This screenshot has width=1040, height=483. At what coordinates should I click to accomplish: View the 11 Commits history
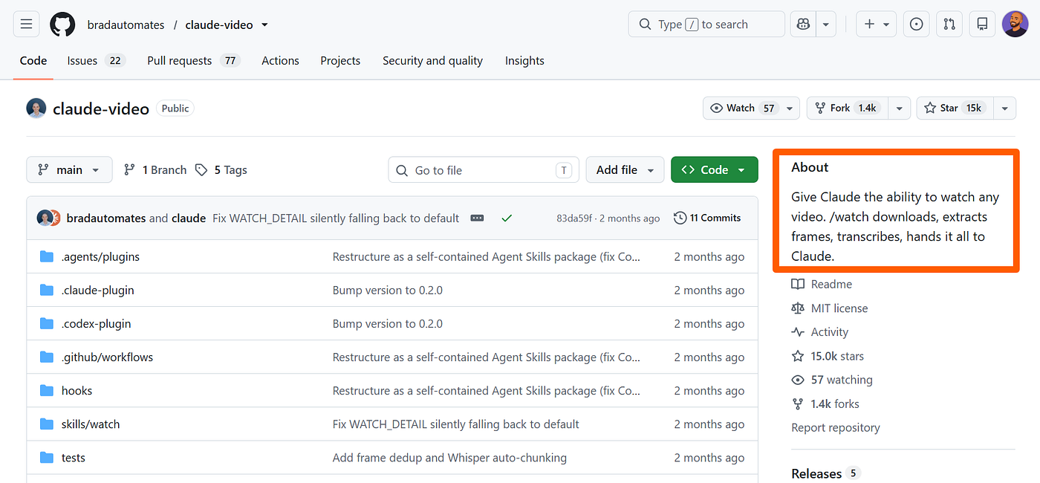pyautogui.click(x=707, y=218)
